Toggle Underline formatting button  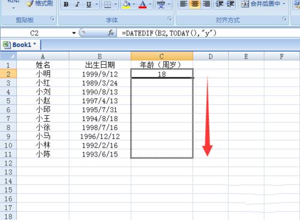(89, 4)
